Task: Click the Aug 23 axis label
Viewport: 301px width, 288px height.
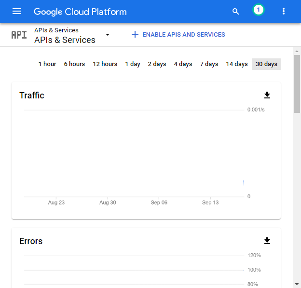Action: point(56,202)
